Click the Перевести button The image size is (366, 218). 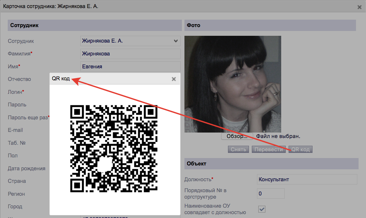click(x=269, y=149)
